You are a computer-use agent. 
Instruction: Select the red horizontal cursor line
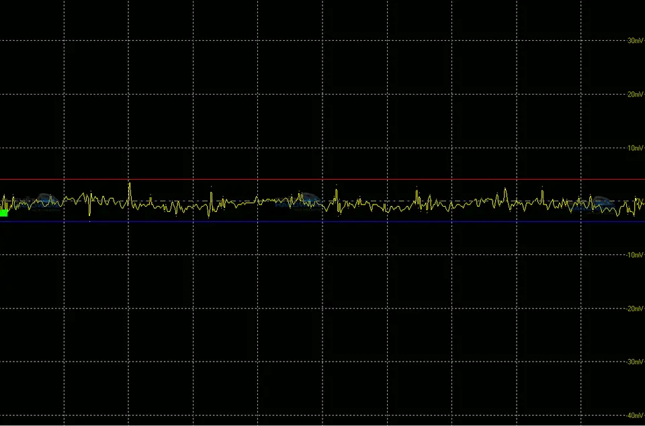click(322, 180)
